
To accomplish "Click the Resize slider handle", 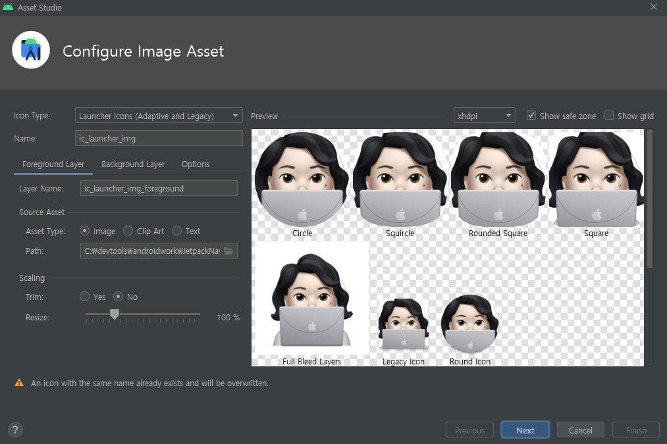I will tap(115, 314).
